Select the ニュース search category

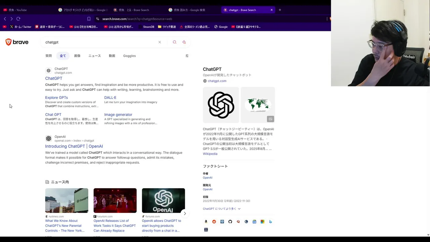[x=94, y=56]
